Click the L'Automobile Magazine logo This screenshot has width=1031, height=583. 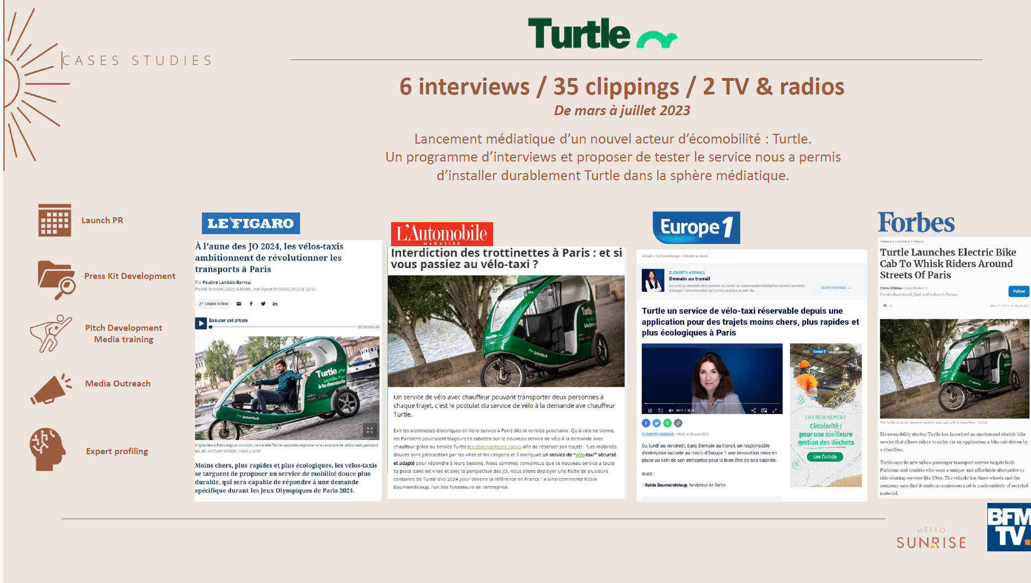pos(442,234)
